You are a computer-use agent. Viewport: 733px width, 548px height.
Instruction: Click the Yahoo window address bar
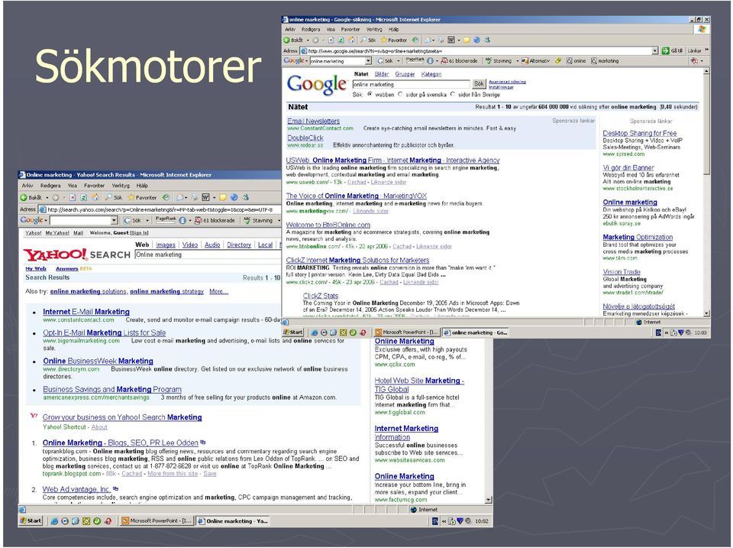160,209
